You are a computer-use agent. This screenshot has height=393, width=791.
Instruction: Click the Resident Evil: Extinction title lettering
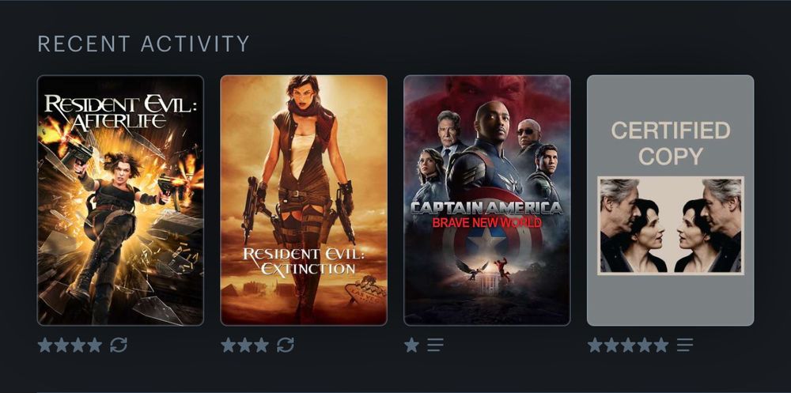(x=304, y=261)
